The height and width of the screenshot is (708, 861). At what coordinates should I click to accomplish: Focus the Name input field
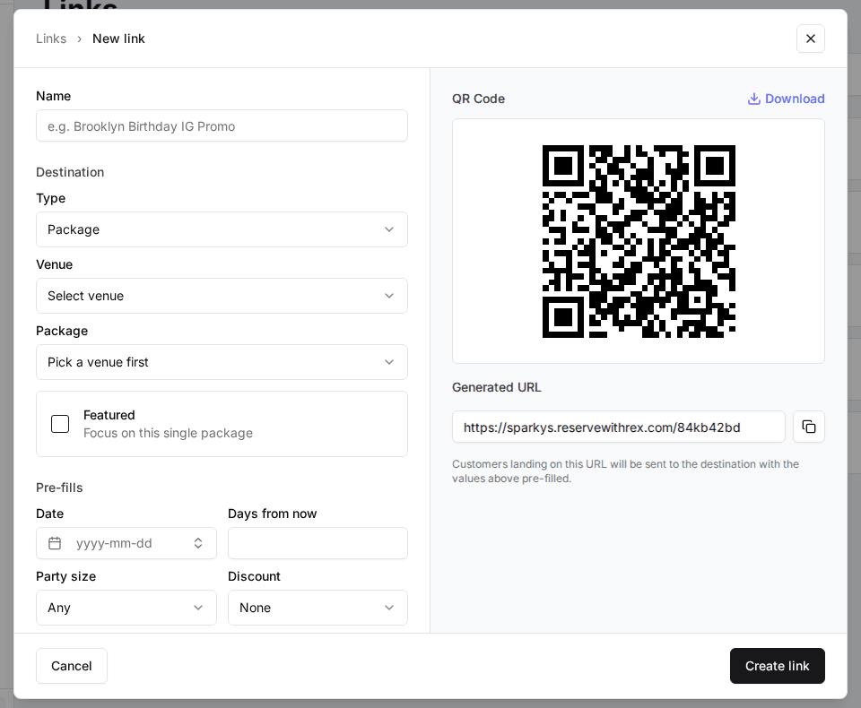click(x=222, y=125)
